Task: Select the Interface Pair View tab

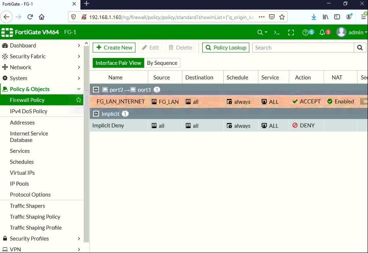Action: coord(118,63)
